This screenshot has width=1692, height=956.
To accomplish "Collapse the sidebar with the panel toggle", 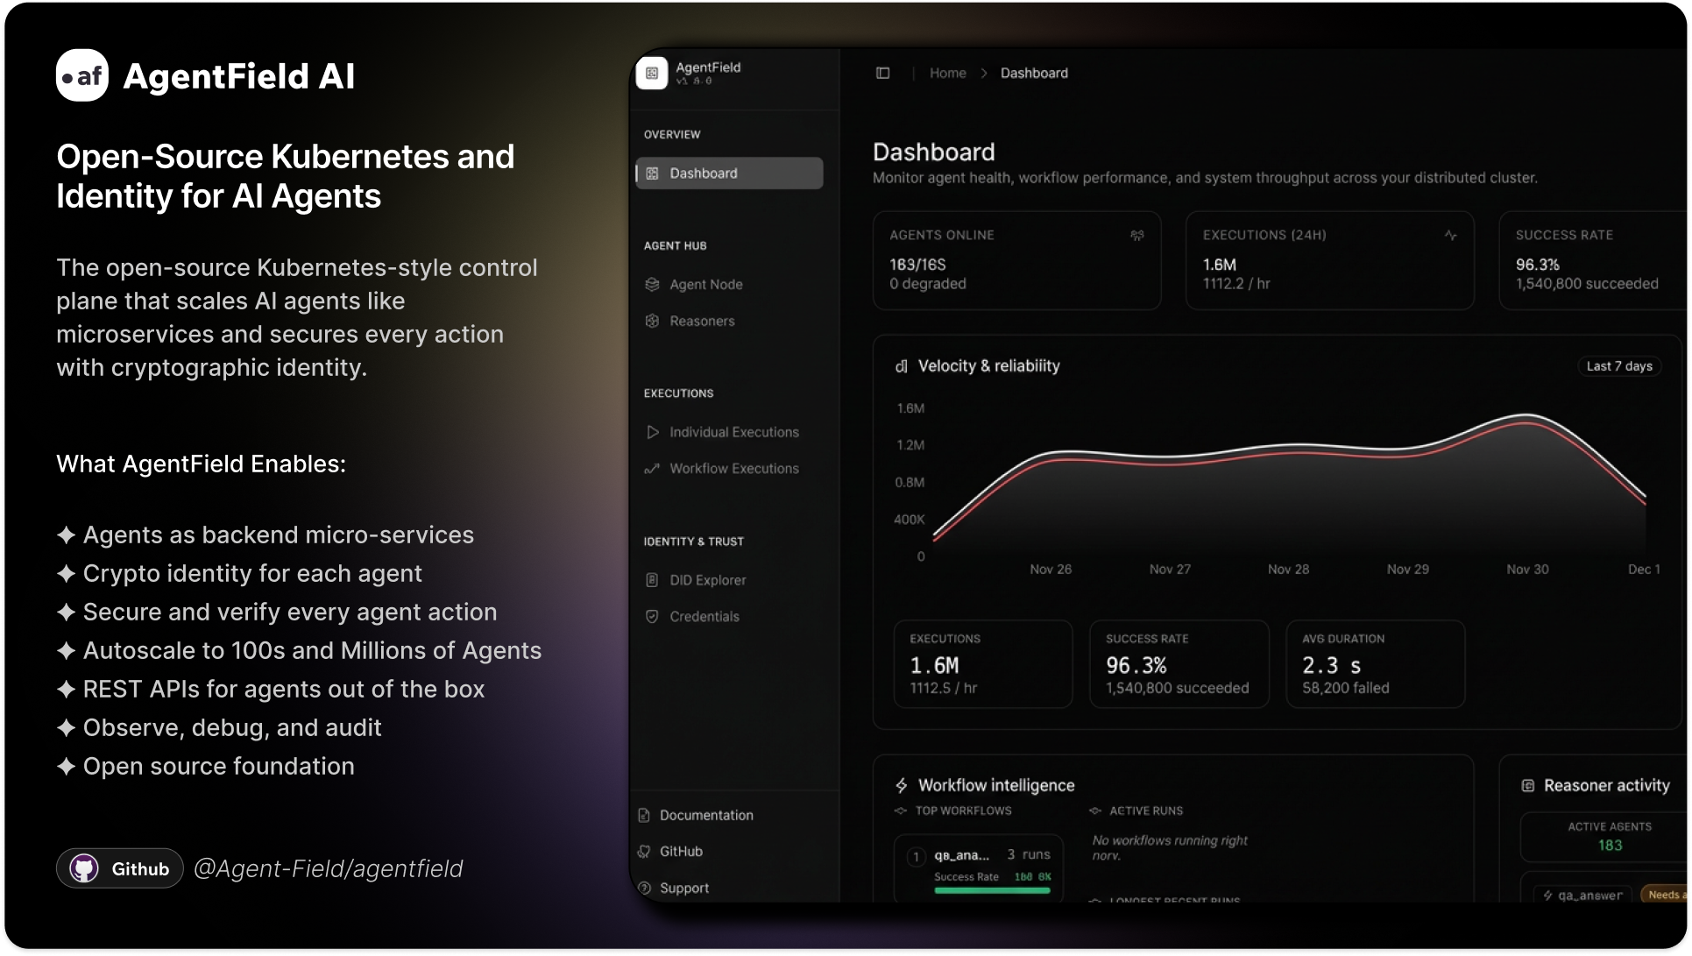I will click(882, 73).
